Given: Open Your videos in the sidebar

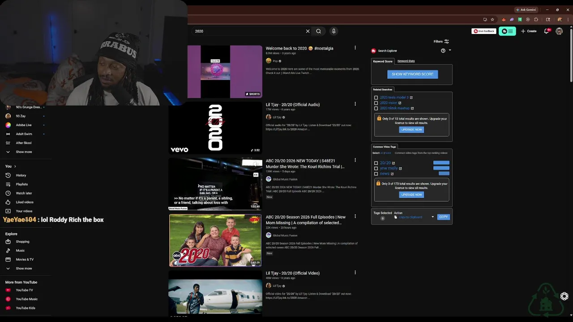Looking at the screenshot, I should point(25,211).
